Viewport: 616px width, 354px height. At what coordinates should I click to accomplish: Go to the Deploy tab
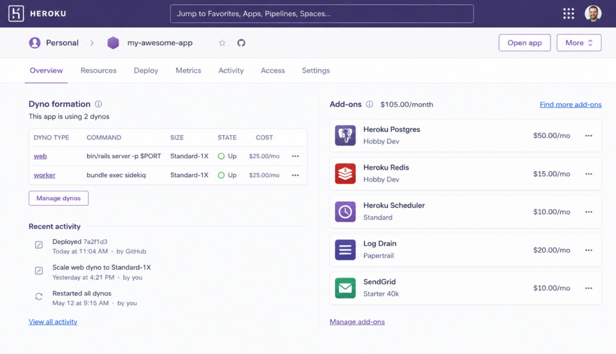tap(146, 71)
